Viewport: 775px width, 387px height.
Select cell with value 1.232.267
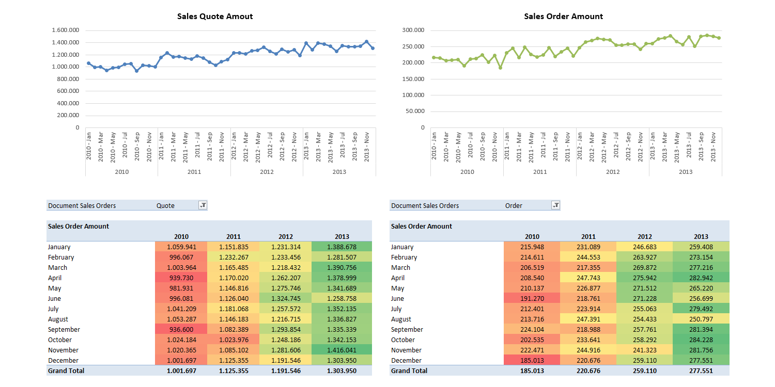tap(234, 257)
